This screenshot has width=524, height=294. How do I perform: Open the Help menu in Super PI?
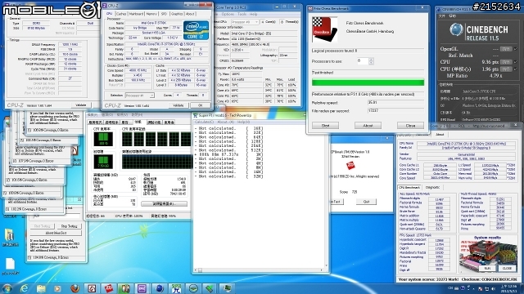click(x=243, y=122)
